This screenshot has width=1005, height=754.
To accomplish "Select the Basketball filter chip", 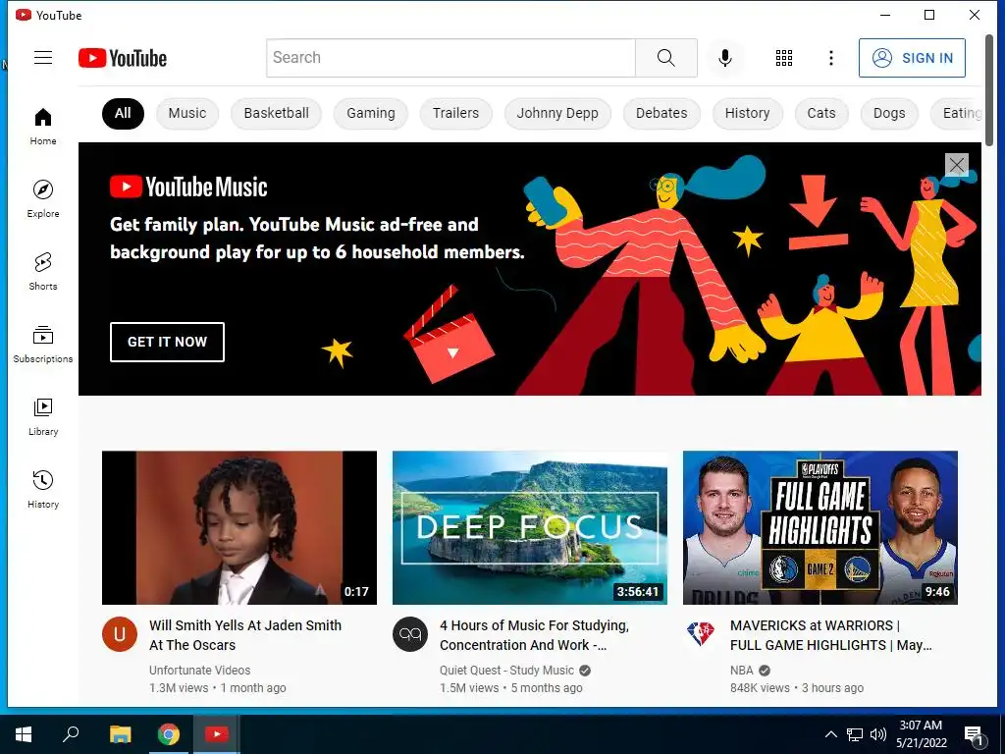I will [276, 114].
